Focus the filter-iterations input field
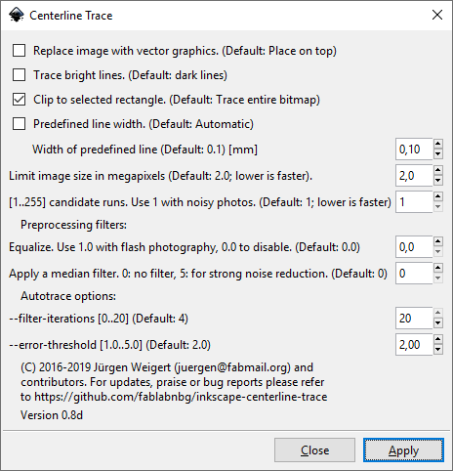 pyautogui.click(x=414, y=318)
